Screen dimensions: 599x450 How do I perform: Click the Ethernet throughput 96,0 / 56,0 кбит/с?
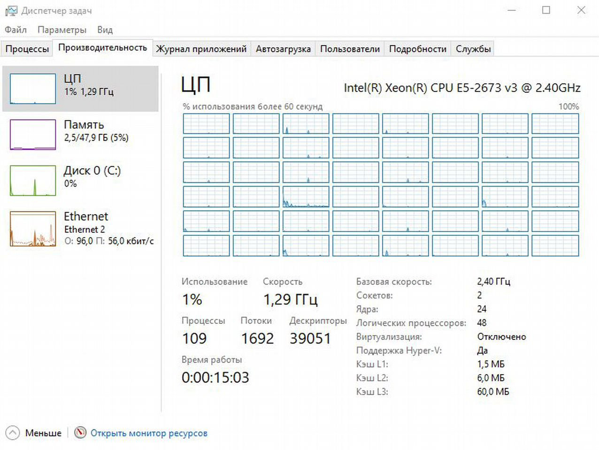[109, 241]
